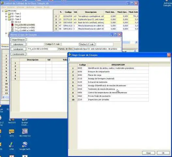Click the search field in Elegir Grupo dialog
This screenshot has width=172, height=157.
[119, 60]
